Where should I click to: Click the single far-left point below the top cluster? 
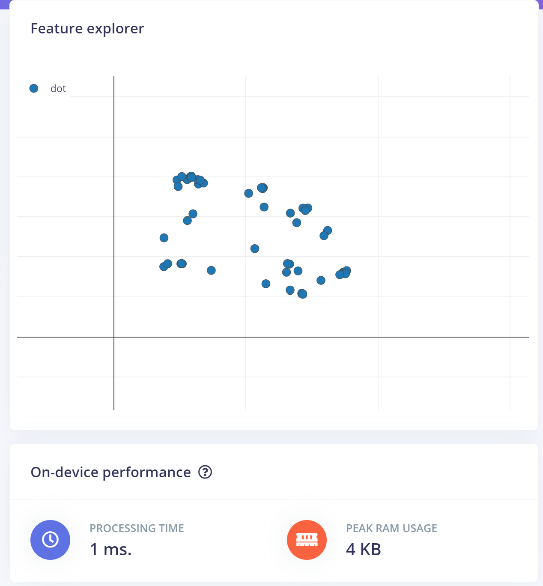(164, 238)
